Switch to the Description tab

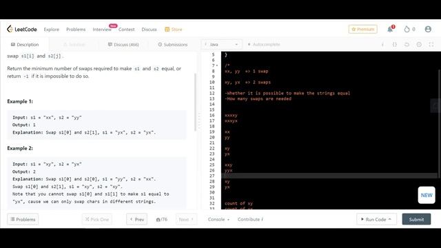(x=25, y=44)
